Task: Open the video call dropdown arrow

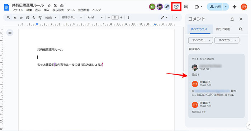Action: pyautogui.click(x=202, y=7)
